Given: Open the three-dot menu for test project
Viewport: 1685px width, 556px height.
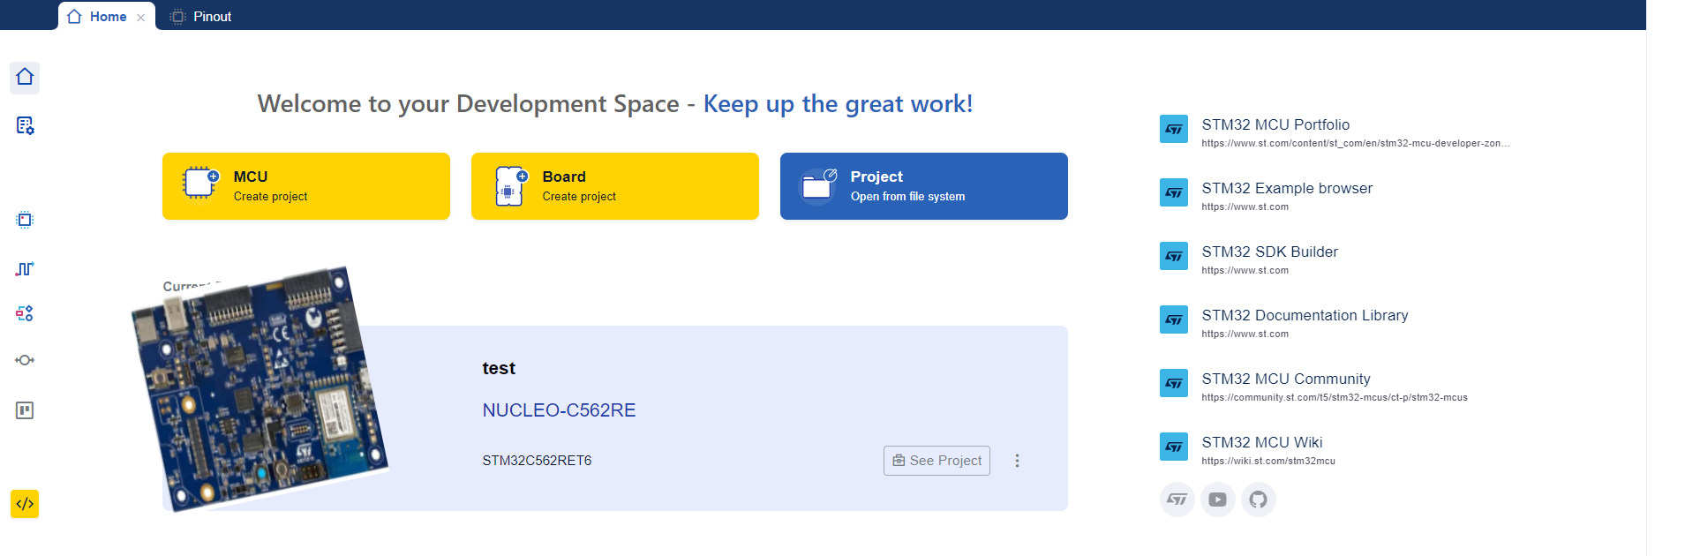Looking at the screenshot, I should point(1017,461).
